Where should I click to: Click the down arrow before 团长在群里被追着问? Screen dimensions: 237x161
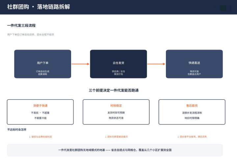pos(106,137)
